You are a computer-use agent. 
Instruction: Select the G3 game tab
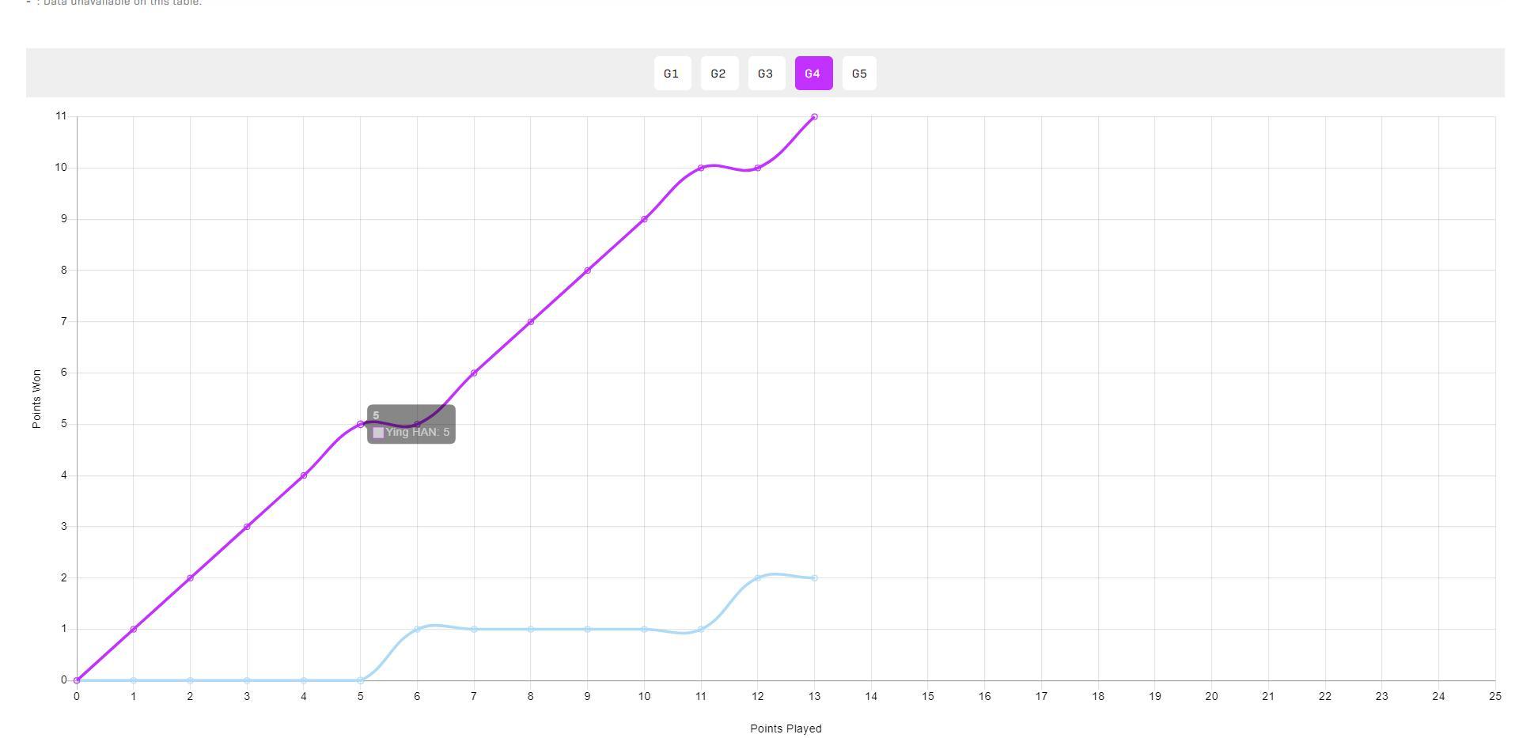(766, 74)
